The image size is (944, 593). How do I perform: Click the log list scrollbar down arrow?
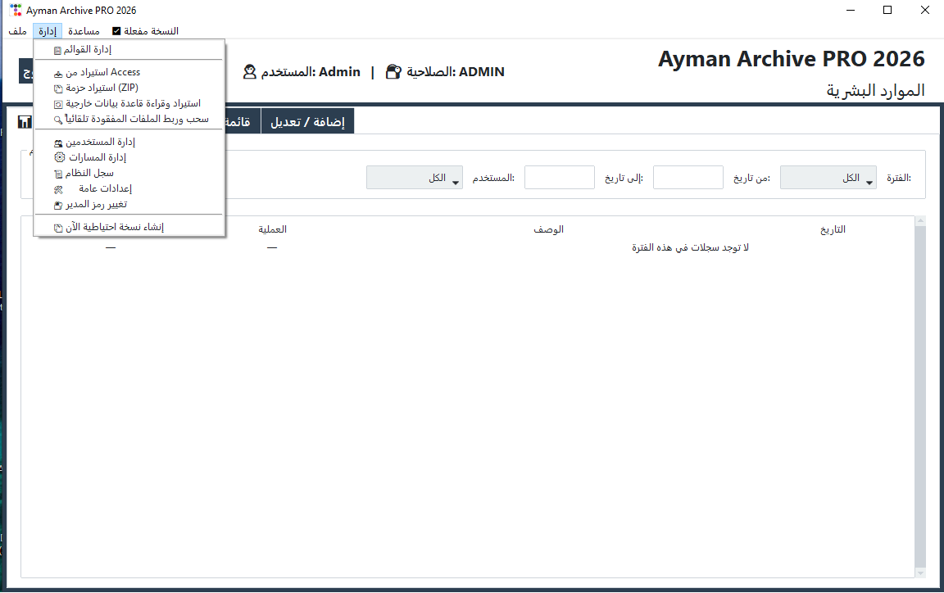pyautogui.click(x=920, y=573)
